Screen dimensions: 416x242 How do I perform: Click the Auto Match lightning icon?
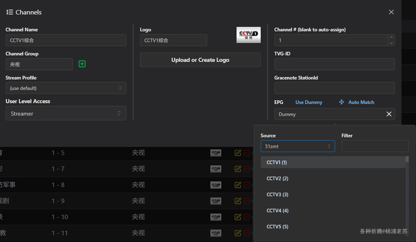pos(342,102)
